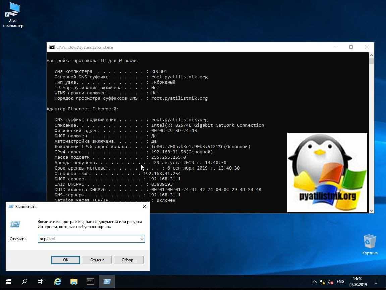Switch the ENG input language indicator

340,282
